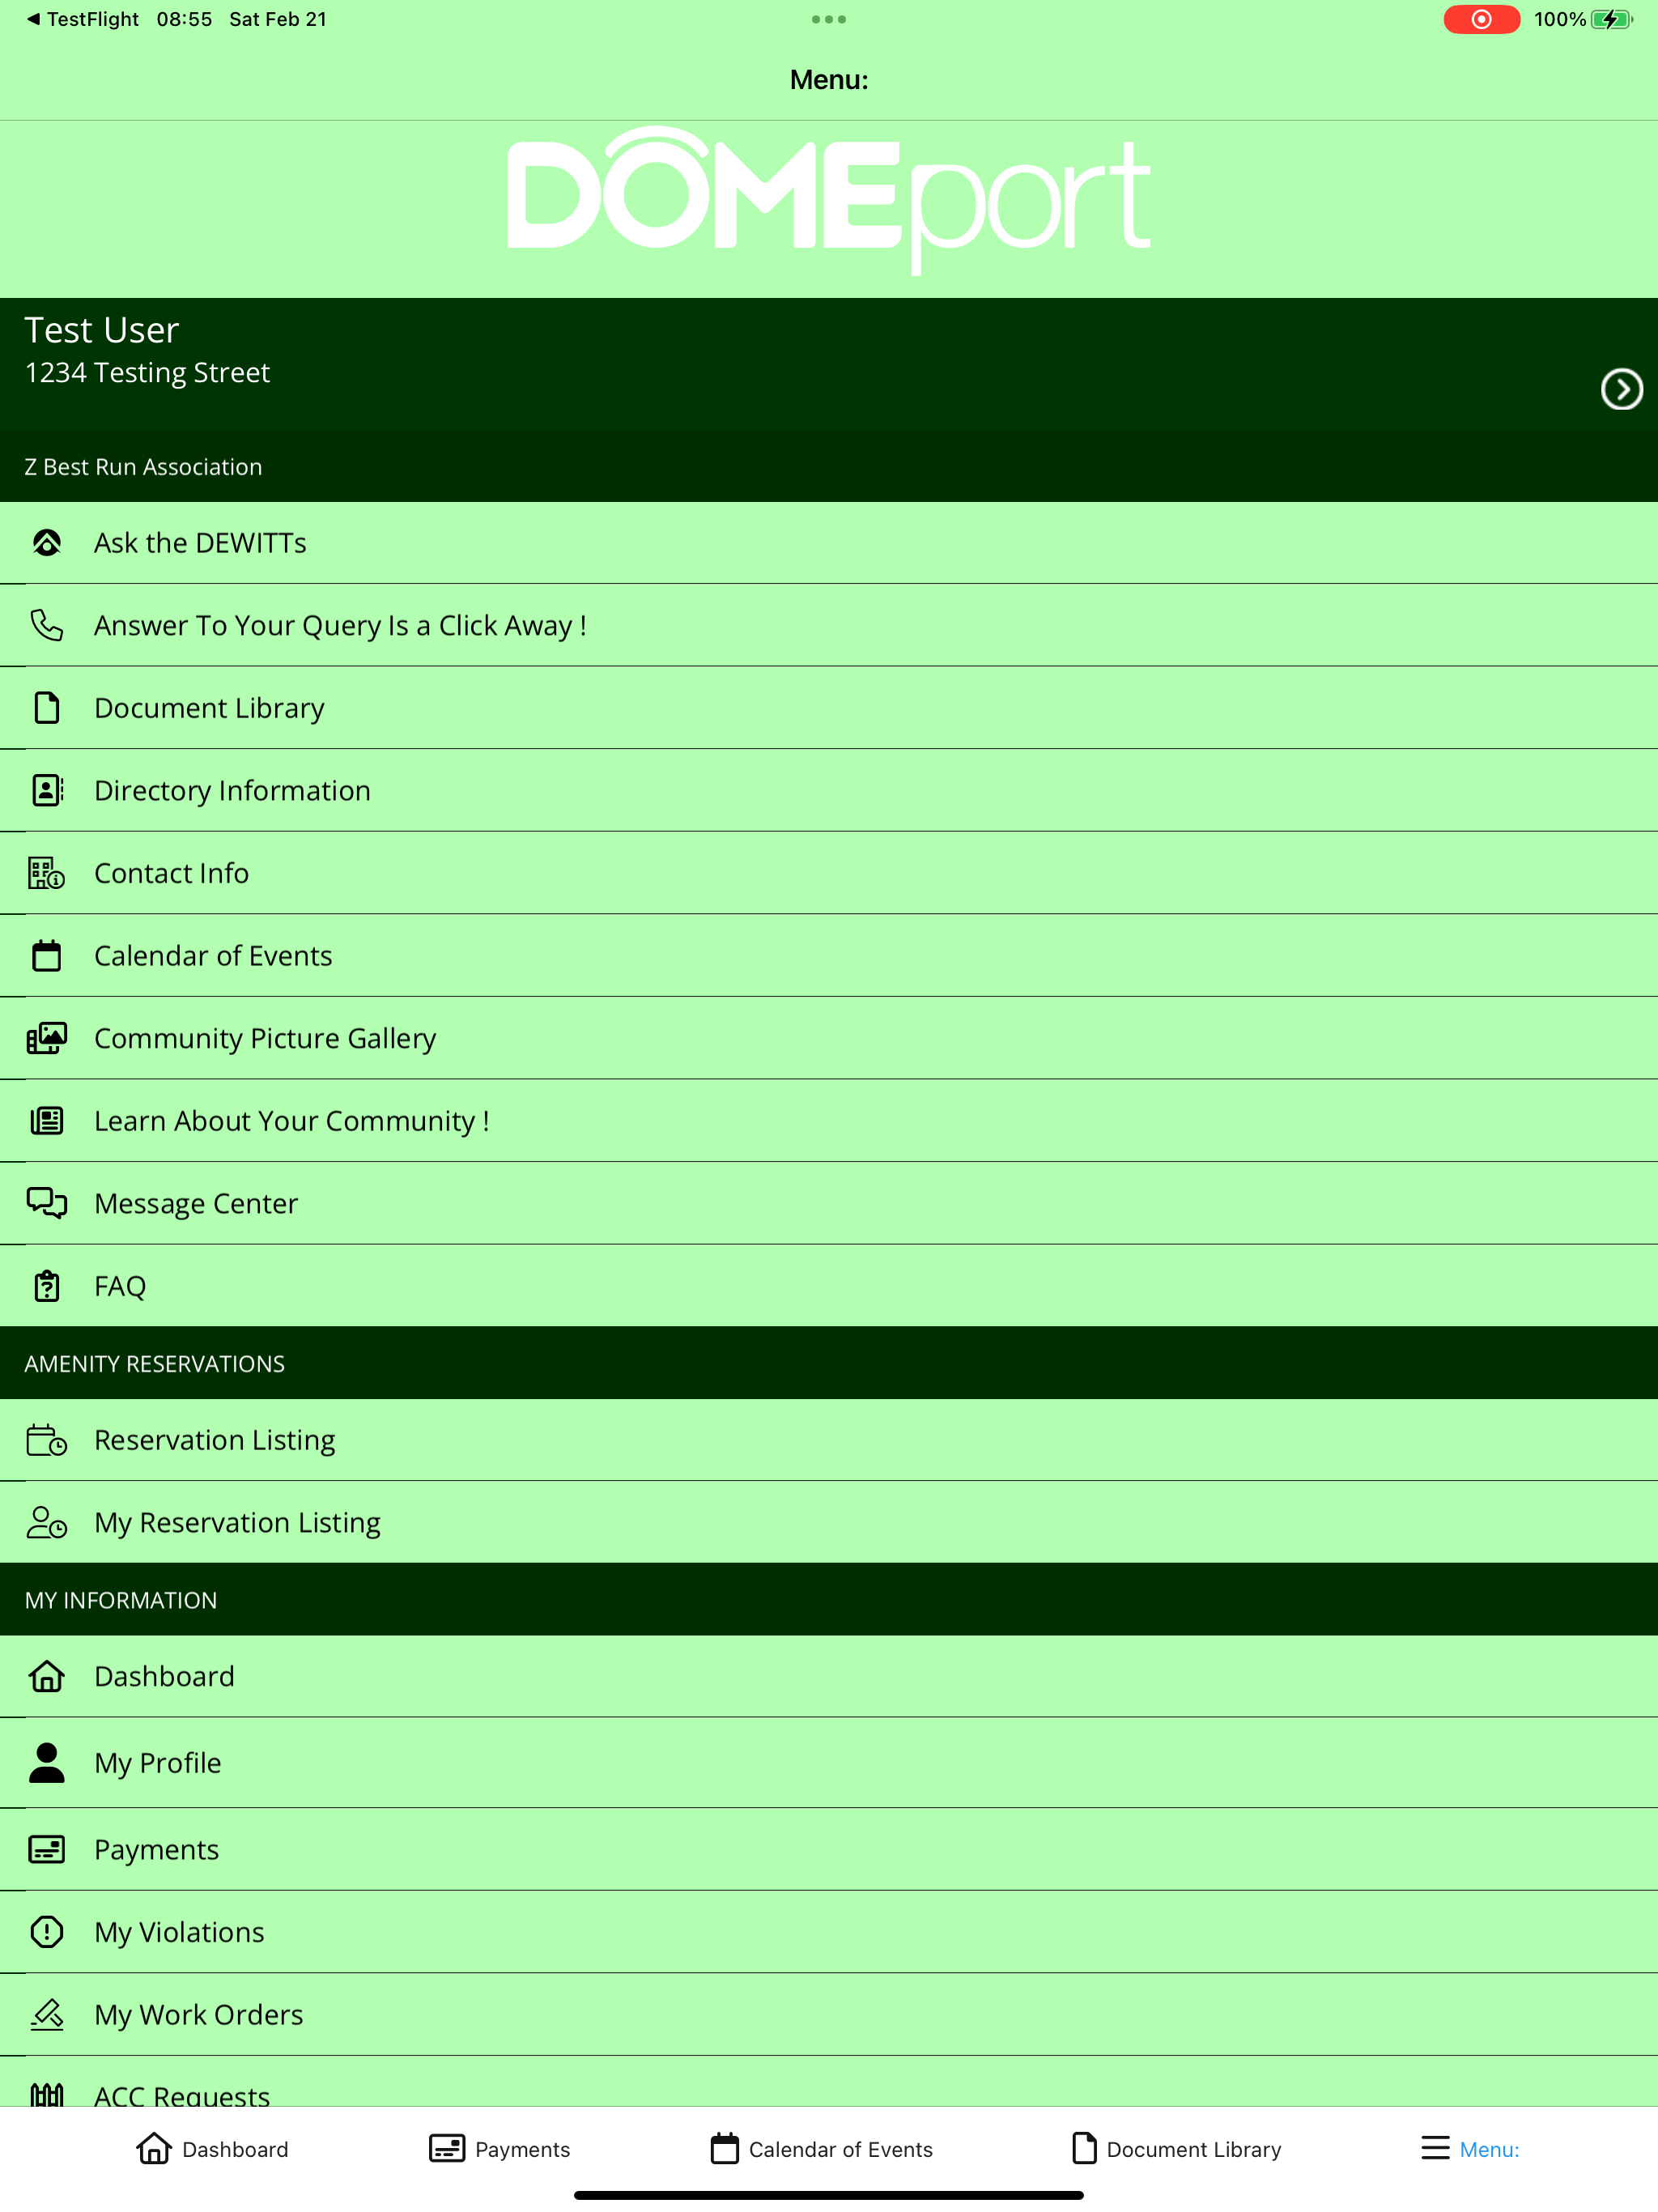
Task: Tap the card icon in the bottom tab bar
Action: coord(446,2148)
